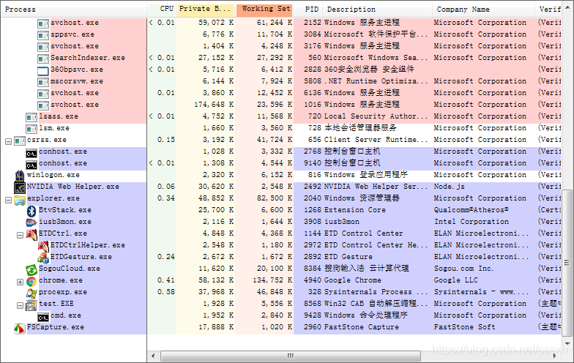Click icon of conhost.exe PID 9140
574x363 pixels.
(x=31, y=165)
